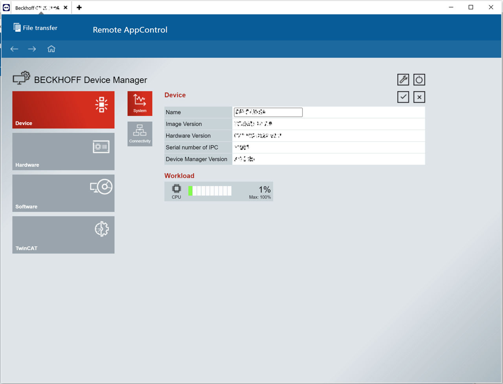Image resolution: width=503 pixels, height=384 pixels.
Task: Close the Beckhoff session tab
Action: [x=66, y=7]
